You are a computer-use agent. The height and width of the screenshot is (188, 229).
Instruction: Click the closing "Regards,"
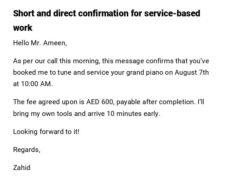point(26,150)
